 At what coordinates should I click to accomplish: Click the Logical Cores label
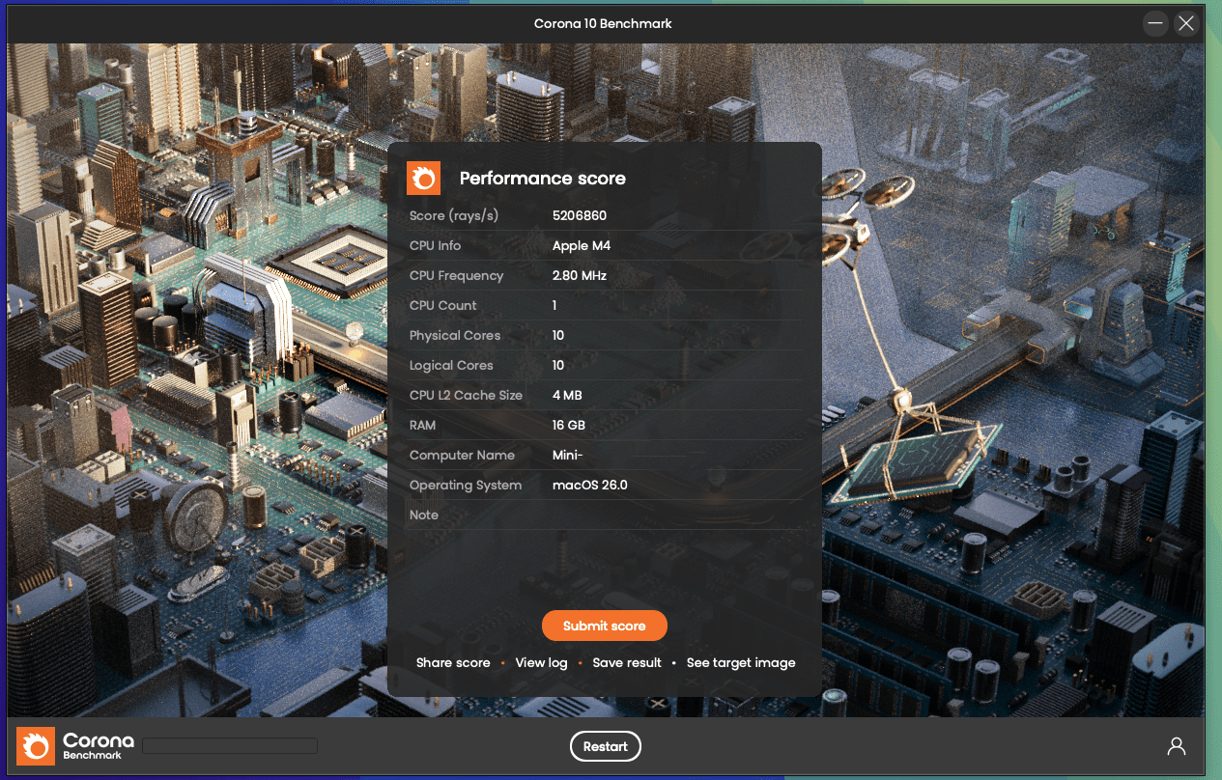451,365
